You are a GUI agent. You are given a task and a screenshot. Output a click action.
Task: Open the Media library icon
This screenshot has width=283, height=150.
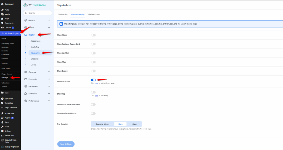2,14
